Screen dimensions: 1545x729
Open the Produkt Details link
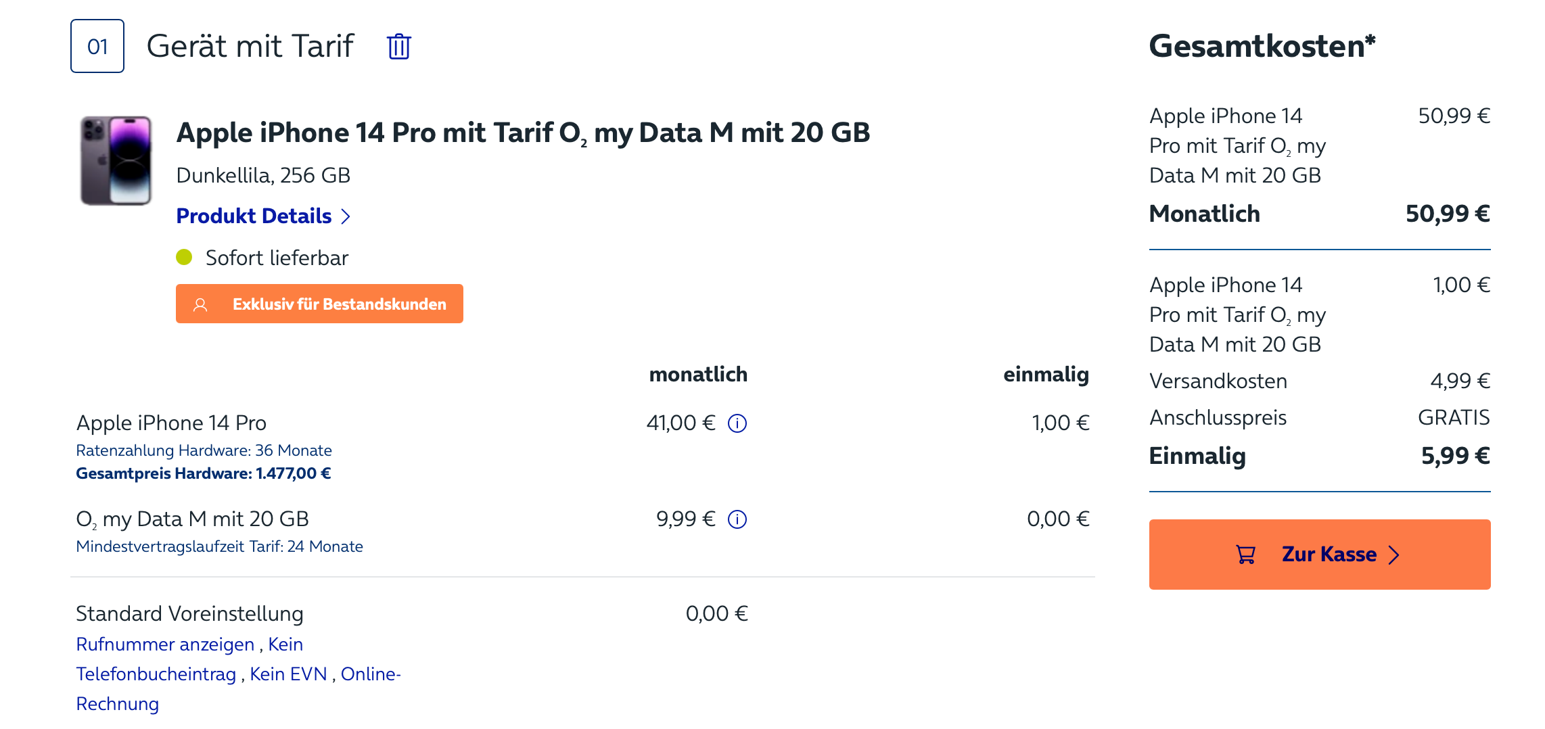click(254, 216)
